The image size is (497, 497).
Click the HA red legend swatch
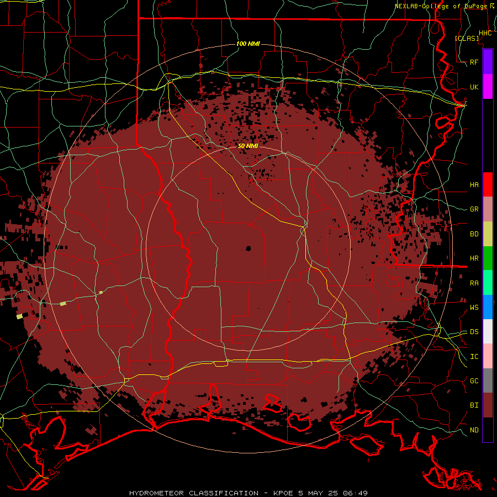488,184
